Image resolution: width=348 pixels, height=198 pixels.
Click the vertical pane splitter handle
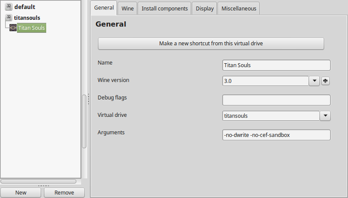pos(88,99)
